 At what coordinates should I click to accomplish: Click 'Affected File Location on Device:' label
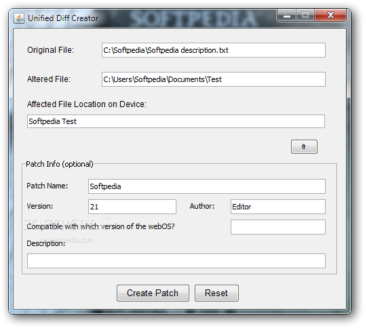point(87,104)
